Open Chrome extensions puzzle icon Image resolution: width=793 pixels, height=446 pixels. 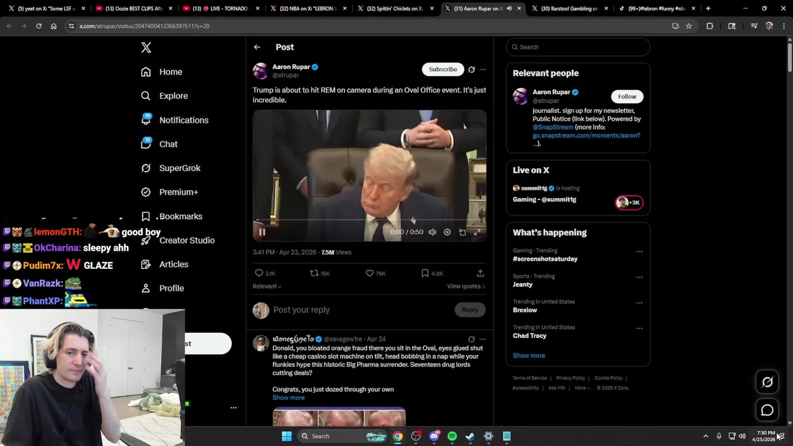click(709, 26)
